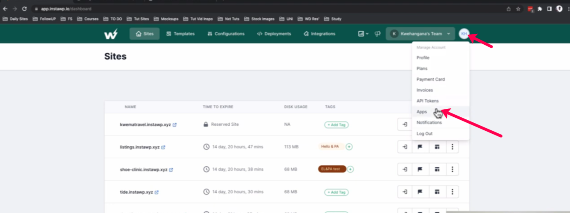Click the browser back arrow
This screenshot has width=570, height=213.
tap(5, 8)
